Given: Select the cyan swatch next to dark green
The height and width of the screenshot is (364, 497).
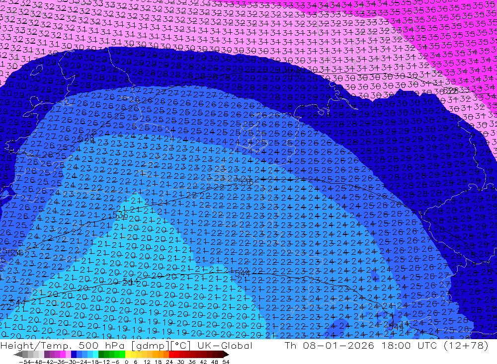Looking at the screenshot, I should tap(95, 354).
